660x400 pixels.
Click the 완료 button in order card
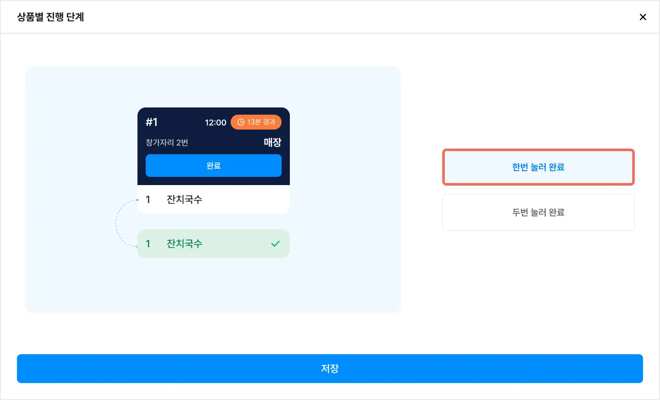213,166
